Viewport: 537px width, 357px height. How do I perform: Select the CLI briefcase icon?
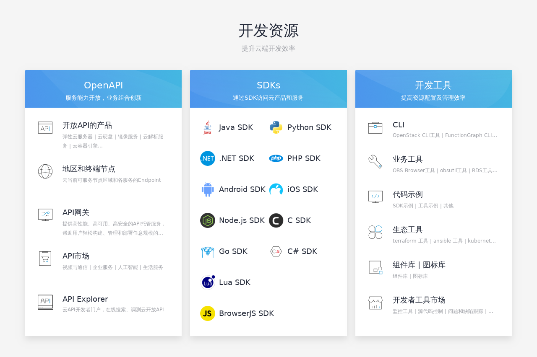tap(375, 127)
